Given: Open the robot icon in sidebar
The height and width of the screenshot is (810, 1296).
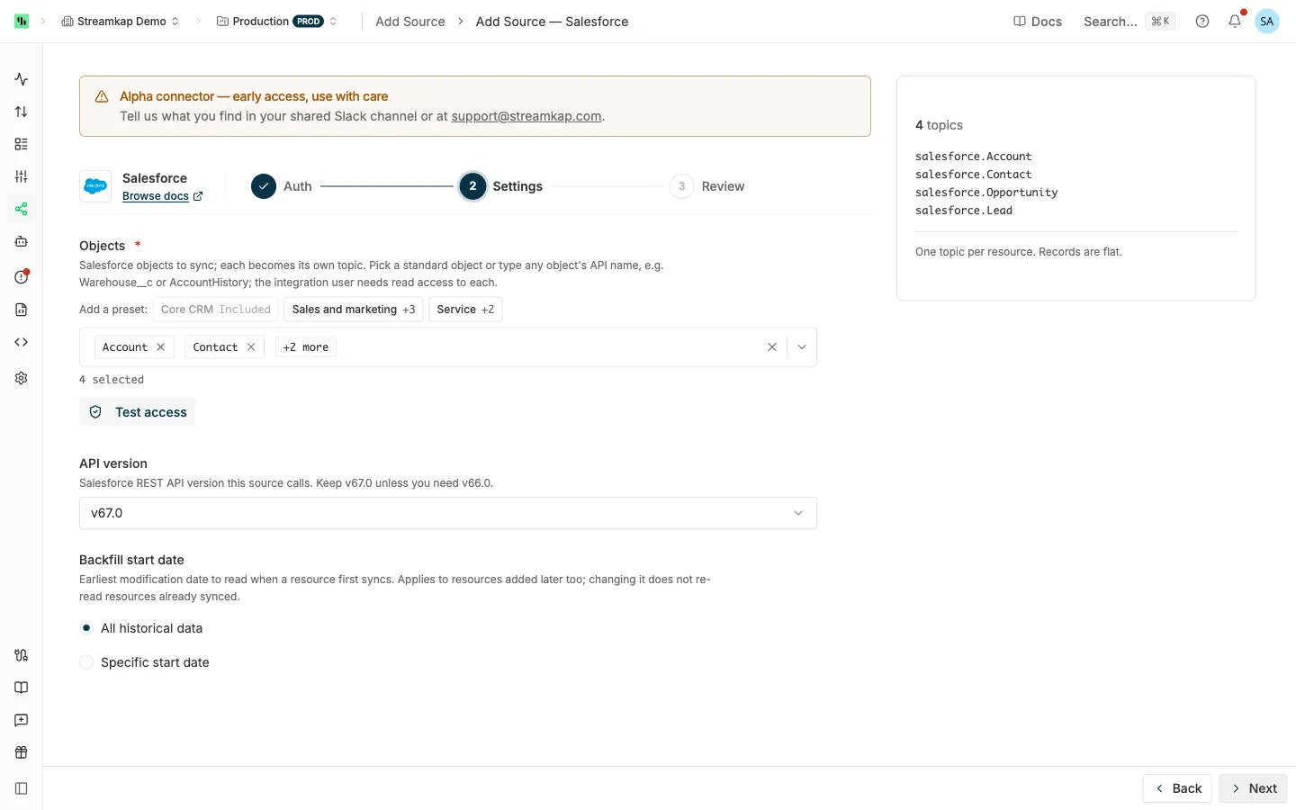Looking at the screenshot, I should [22, 241].
